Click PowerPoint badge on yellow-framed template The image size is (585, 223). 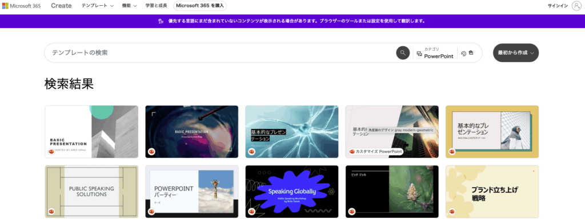pyautogui.click(x=452, y=152)
